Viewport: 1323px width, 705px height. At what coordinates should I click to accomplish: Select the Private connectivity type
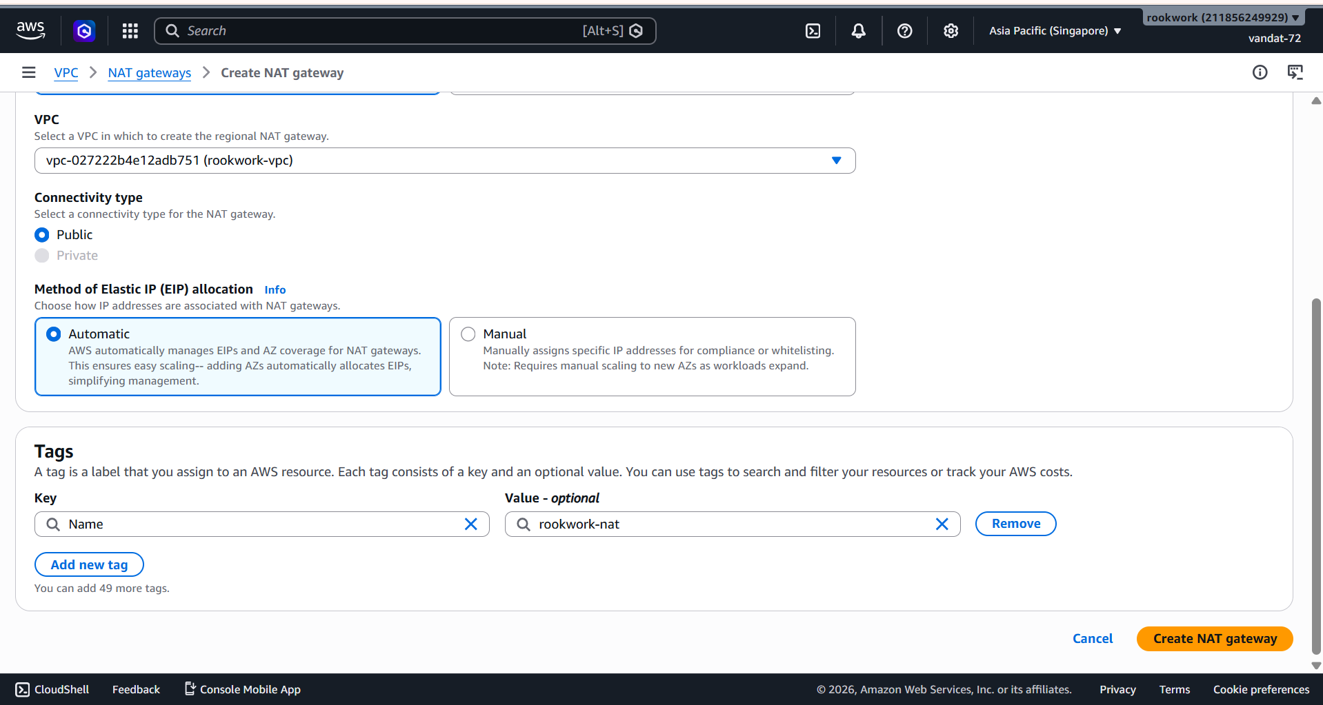click(x=42, y=256)
